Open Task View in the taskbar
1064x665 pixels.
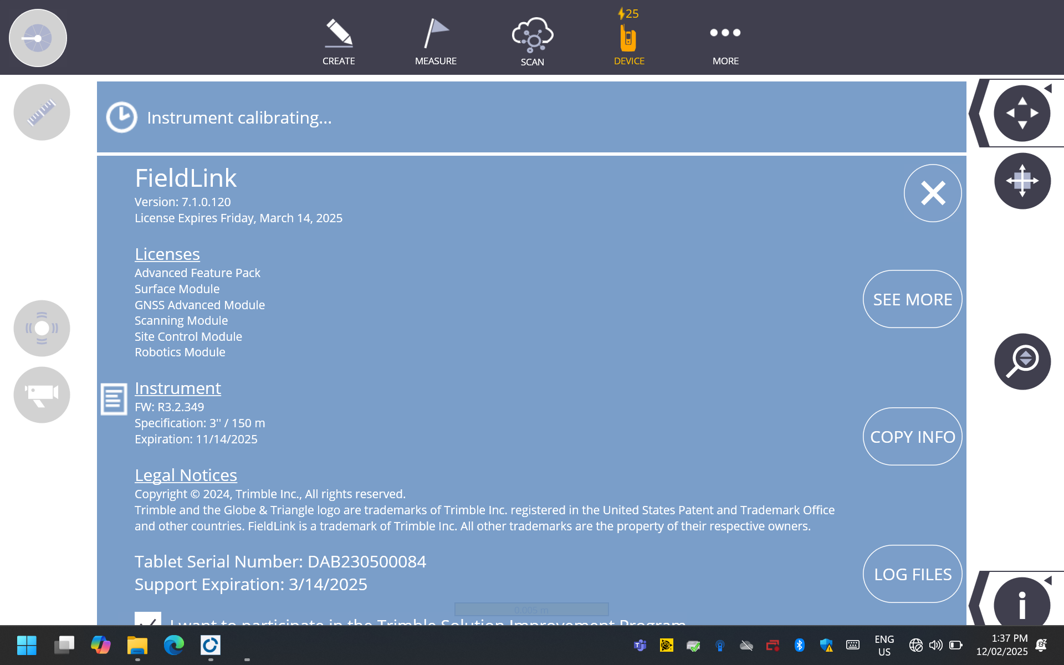64,645
